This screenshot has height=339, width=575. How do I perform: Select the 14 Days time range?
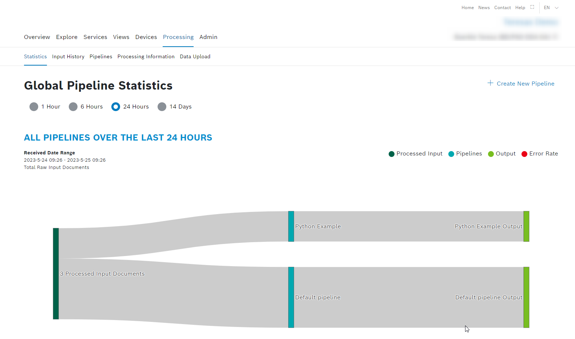[162, 107]
